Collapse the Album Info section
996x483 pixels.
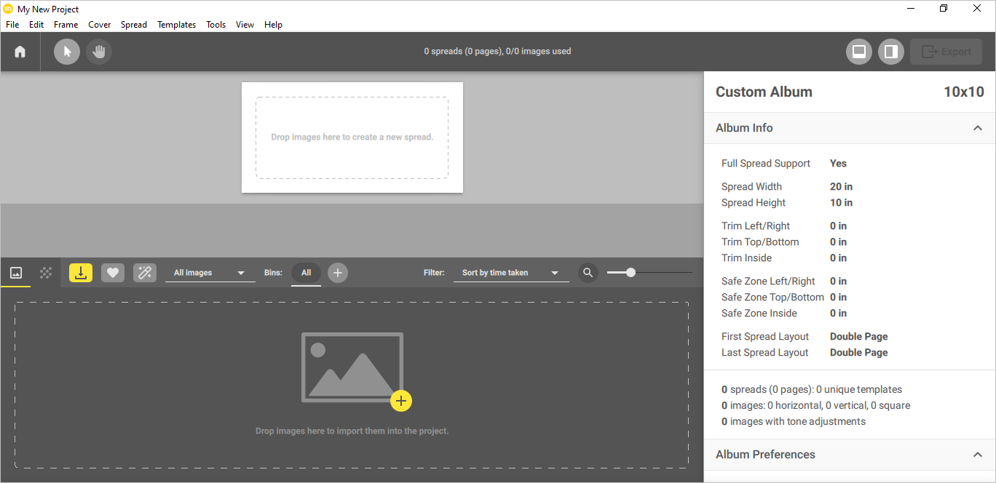(978, 127)
